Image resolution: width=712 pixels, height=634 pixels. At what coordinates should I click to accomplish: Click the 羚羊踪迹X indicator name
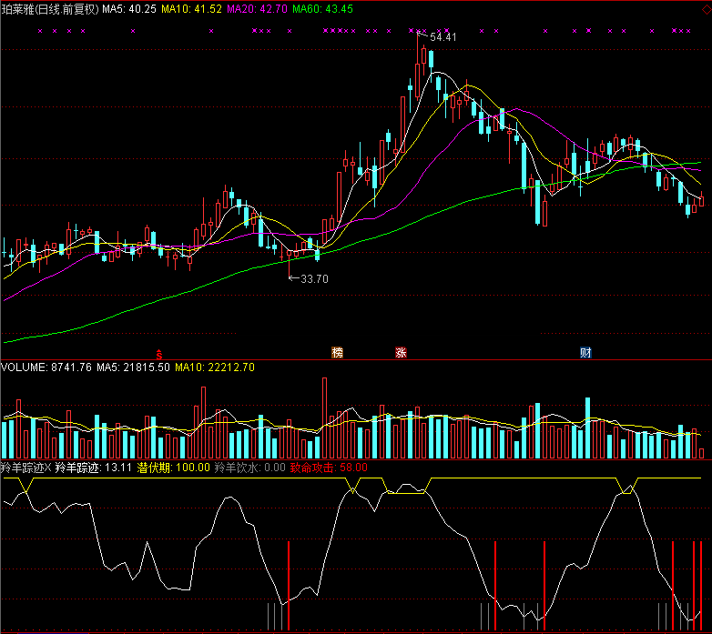coord(26,468)
